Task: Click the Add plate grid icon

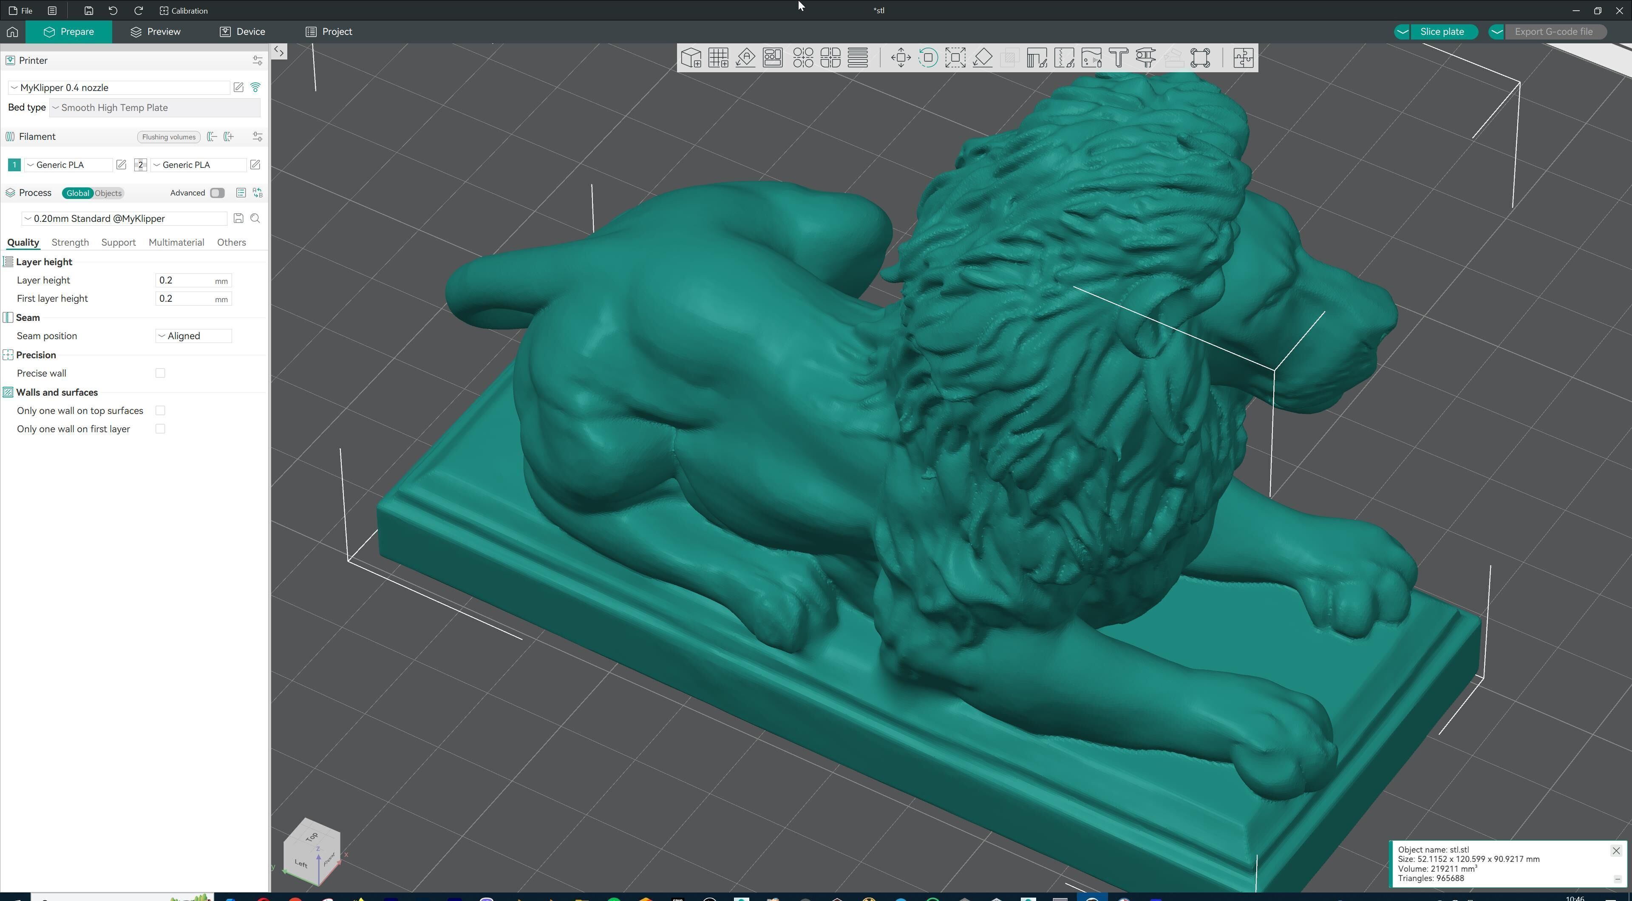Action: click(x=718, y=58)
